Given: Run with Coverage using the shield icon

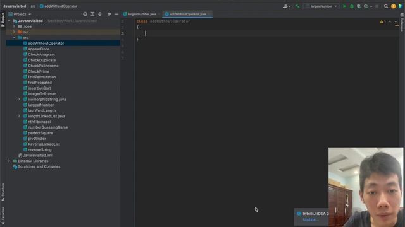Looking at the screenshot, I should coord(359,6).
